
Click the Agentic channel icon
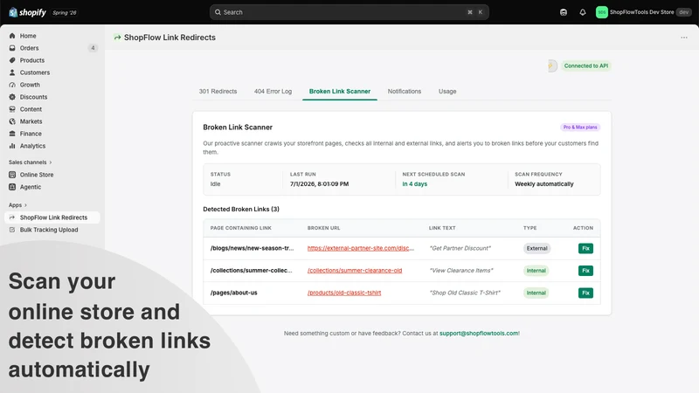pyautogui.click(x=12, y=187)
